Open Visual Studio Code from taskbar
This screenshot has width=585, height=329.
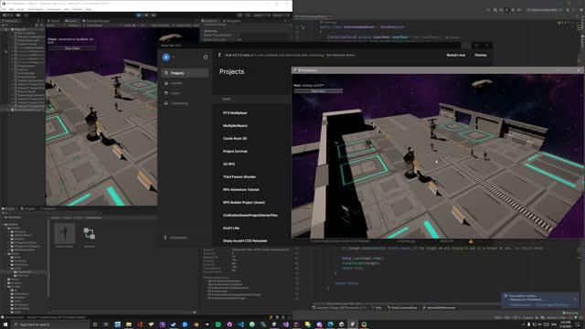(x=240, y=324)
